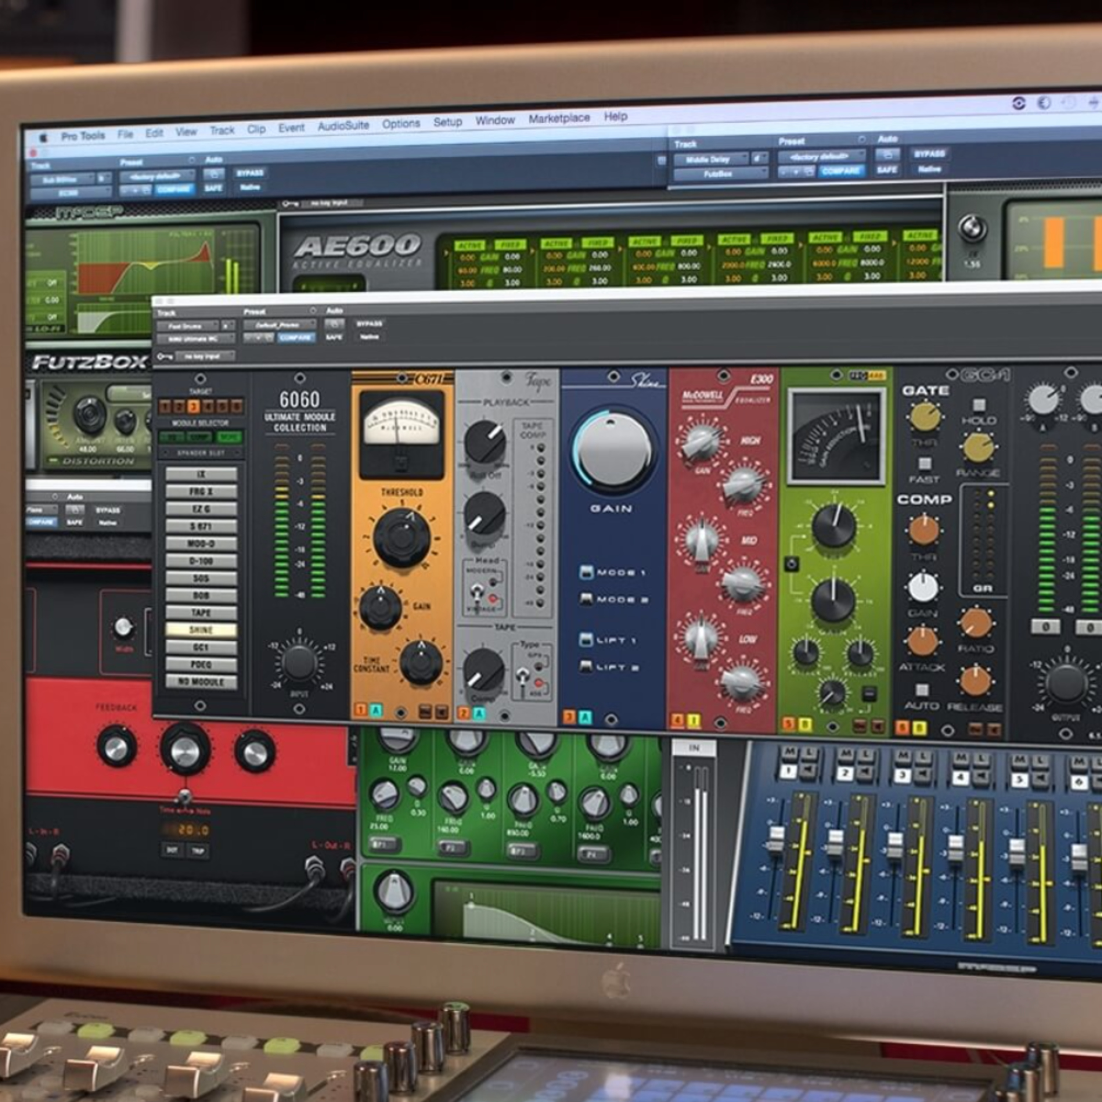Image resolution: width=1102 pixels, height=1102 pixels.
Task: Click the orange 6 badge on the GC1 module
Action: (903, 728)
